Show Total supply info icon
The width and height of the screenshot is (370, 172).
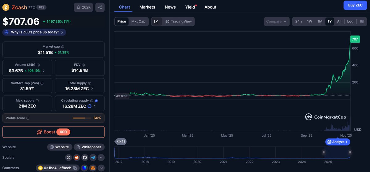pyautogui.click(x=89, y=83)
